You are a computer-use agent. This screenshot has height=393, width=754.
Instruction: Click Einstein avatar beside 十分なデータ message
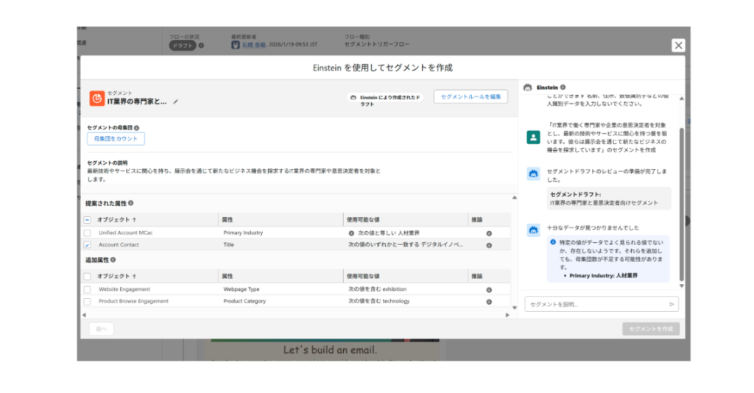[533, 230]
